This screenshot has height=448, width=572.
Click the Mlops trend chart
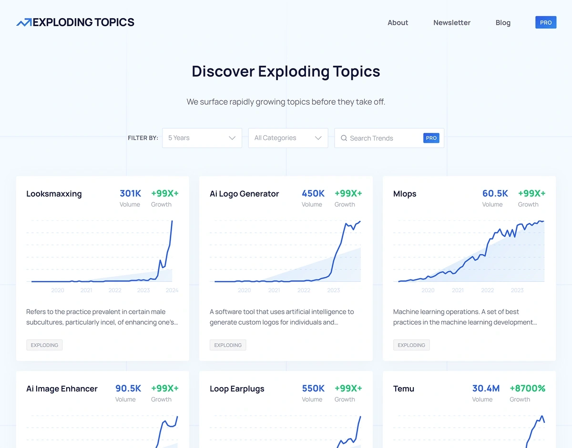point(470,256)
